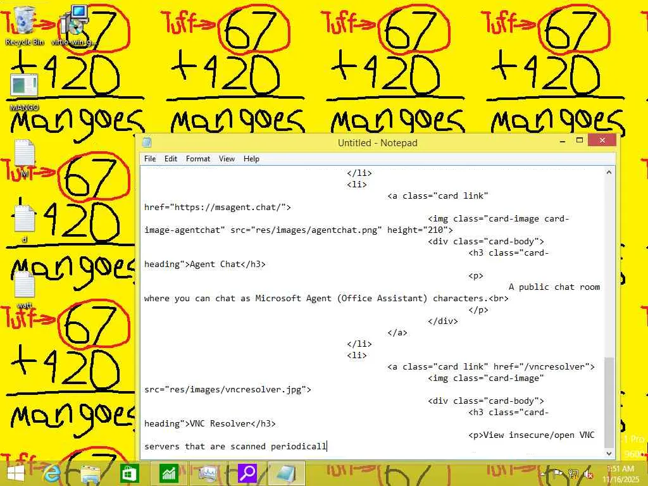Open Notepad's View menu
Viewport: 648px width, 486px height.
[227, 159]
